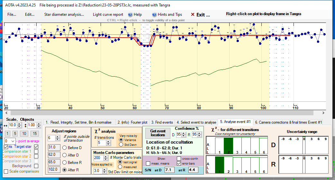Open Help via the question-mark icon
The height and width of the screenshot is (180, 335).
(x=130, y=14)
